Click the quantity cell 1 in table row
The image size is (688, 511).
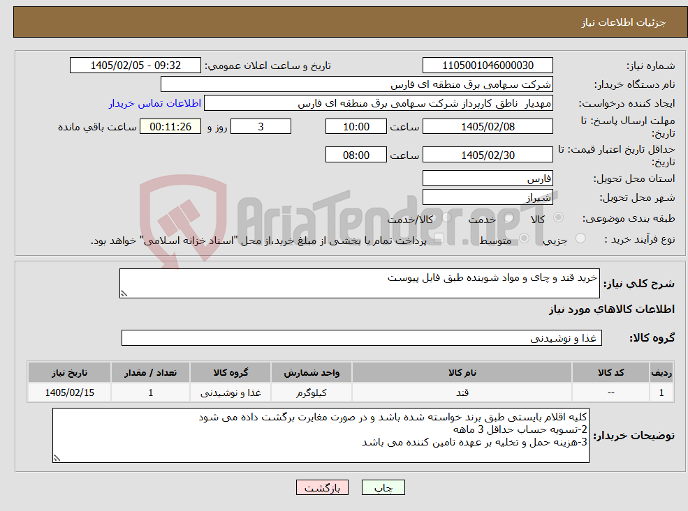[150, 392]
